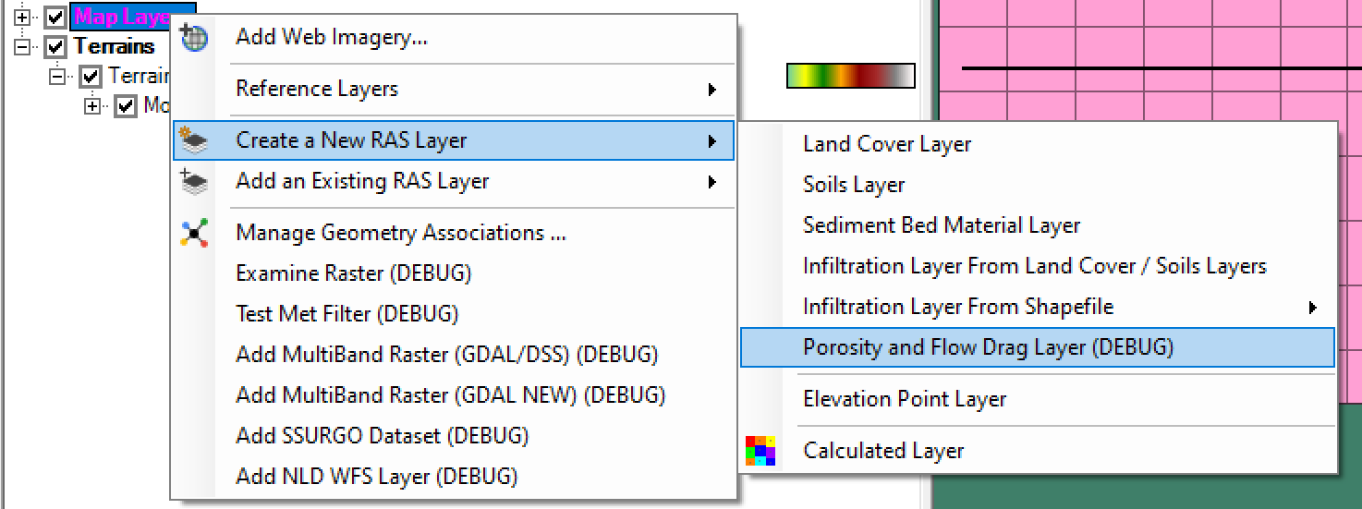The height and width of the screenshot is (509, 1362).
Task: Toggle the Map Layers checkbox
Action: tap(56, 17)
